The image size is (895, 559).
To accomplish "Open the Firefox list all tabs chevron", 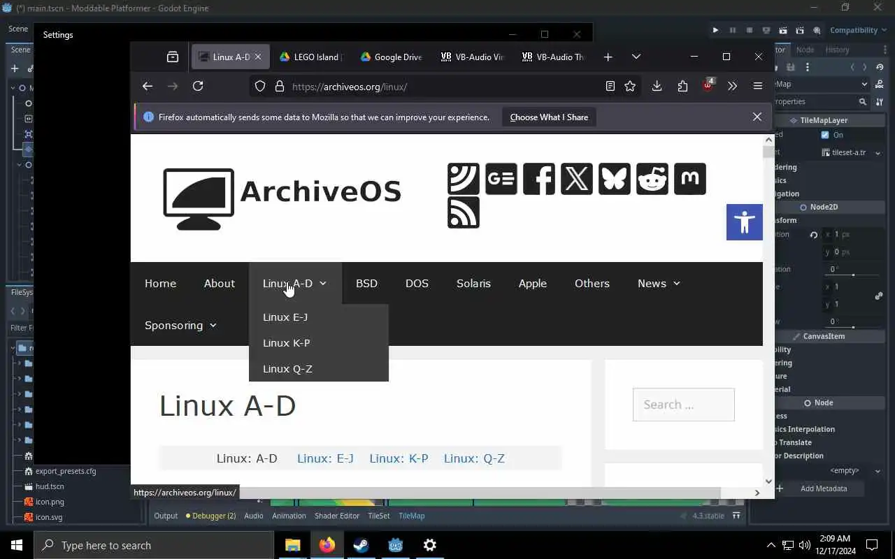I will (x=636, y=57).
